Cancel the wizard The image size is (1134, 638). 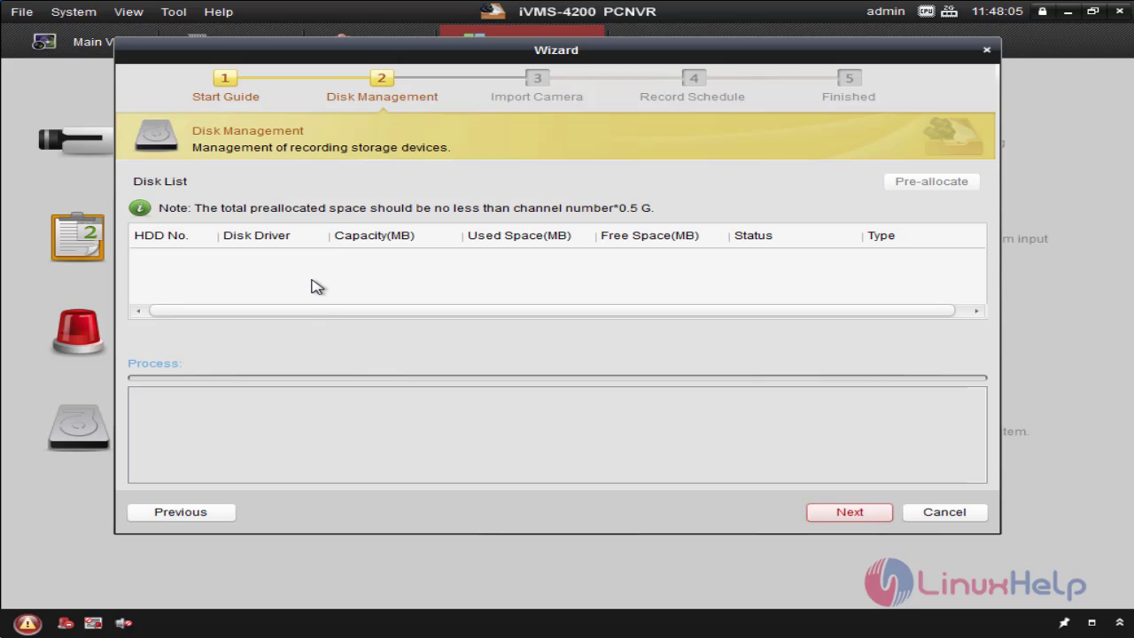point(944,512)
